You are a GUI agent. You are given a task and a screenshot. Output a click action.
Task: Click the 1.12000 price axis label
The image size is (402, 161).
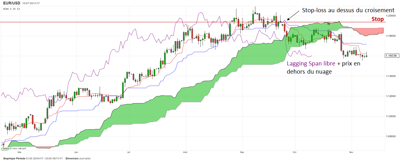pyautogui.click(x=391, y=96)
